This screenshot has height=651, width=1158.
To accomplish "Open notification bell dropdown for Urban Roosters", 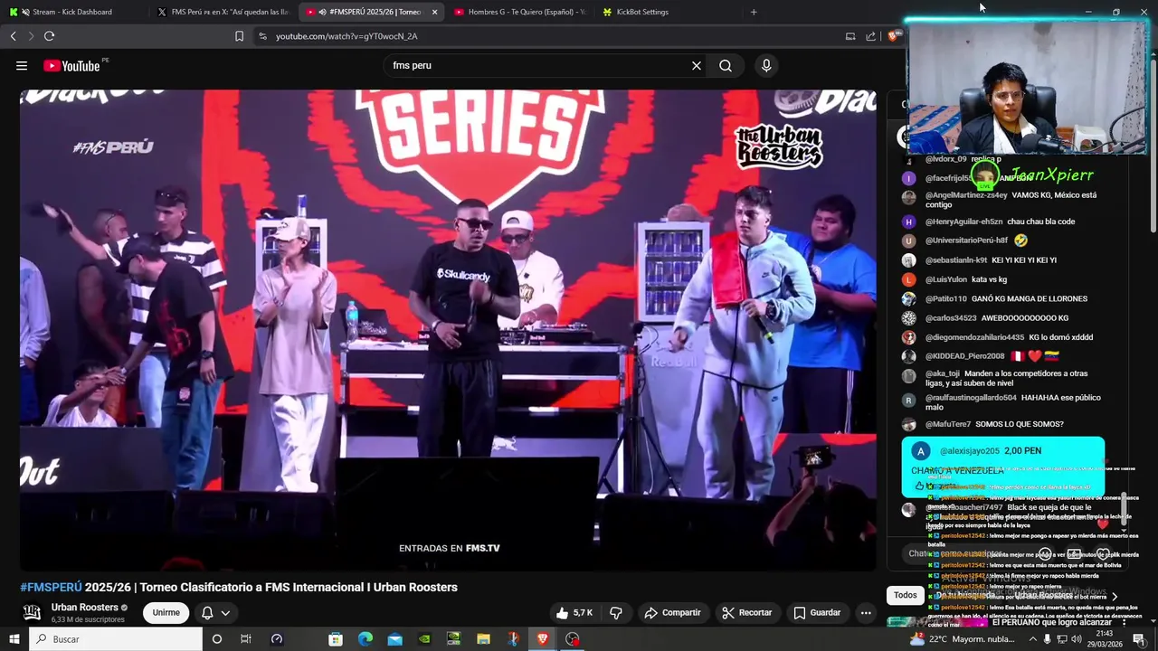I will pyautogui.click(x=215, y=613).
